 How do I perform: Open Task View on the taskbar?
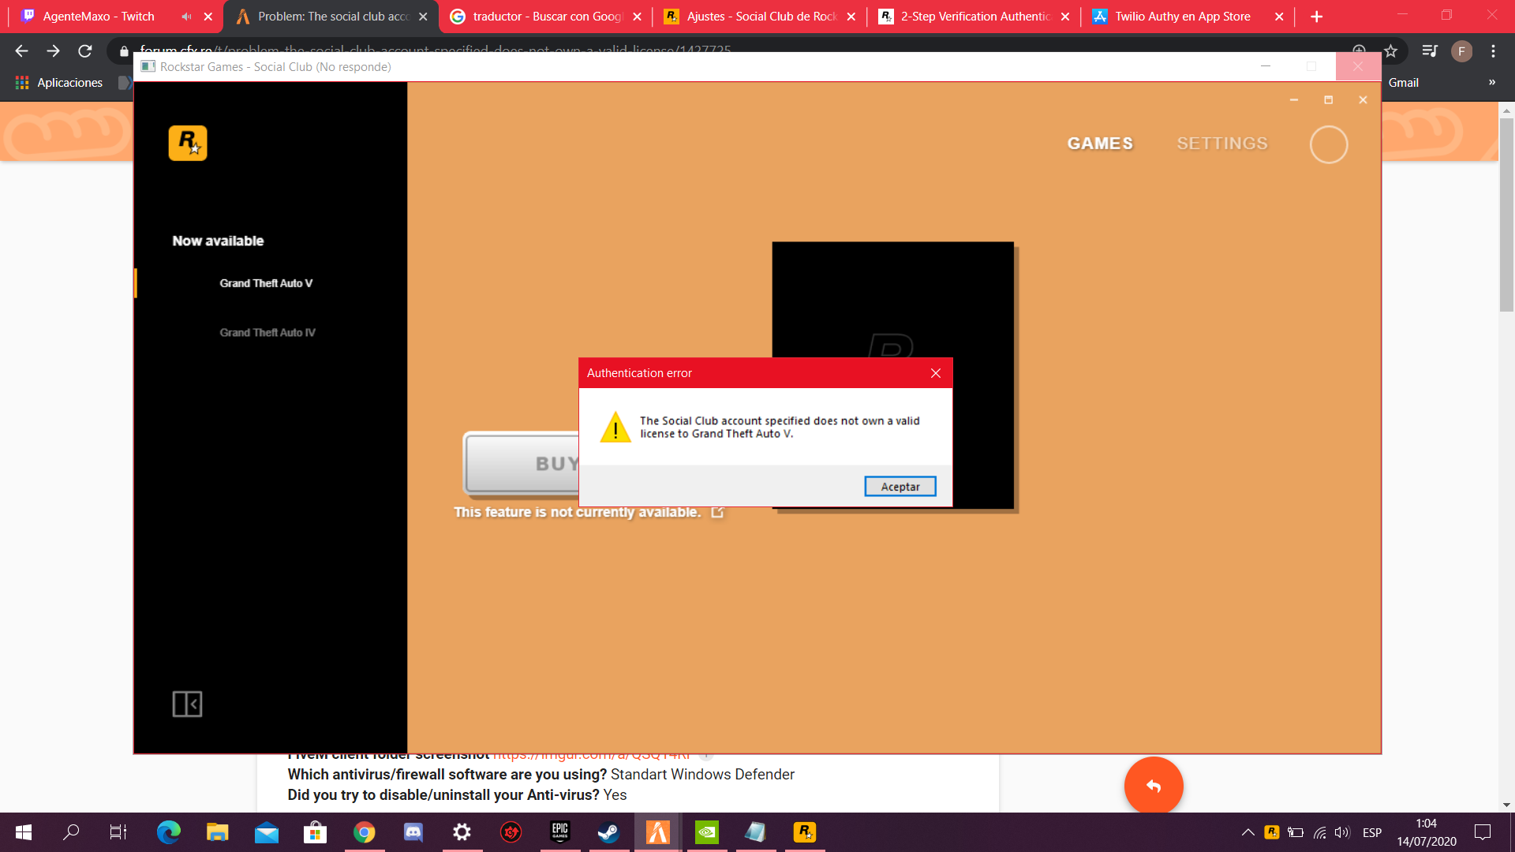point(118,832)
